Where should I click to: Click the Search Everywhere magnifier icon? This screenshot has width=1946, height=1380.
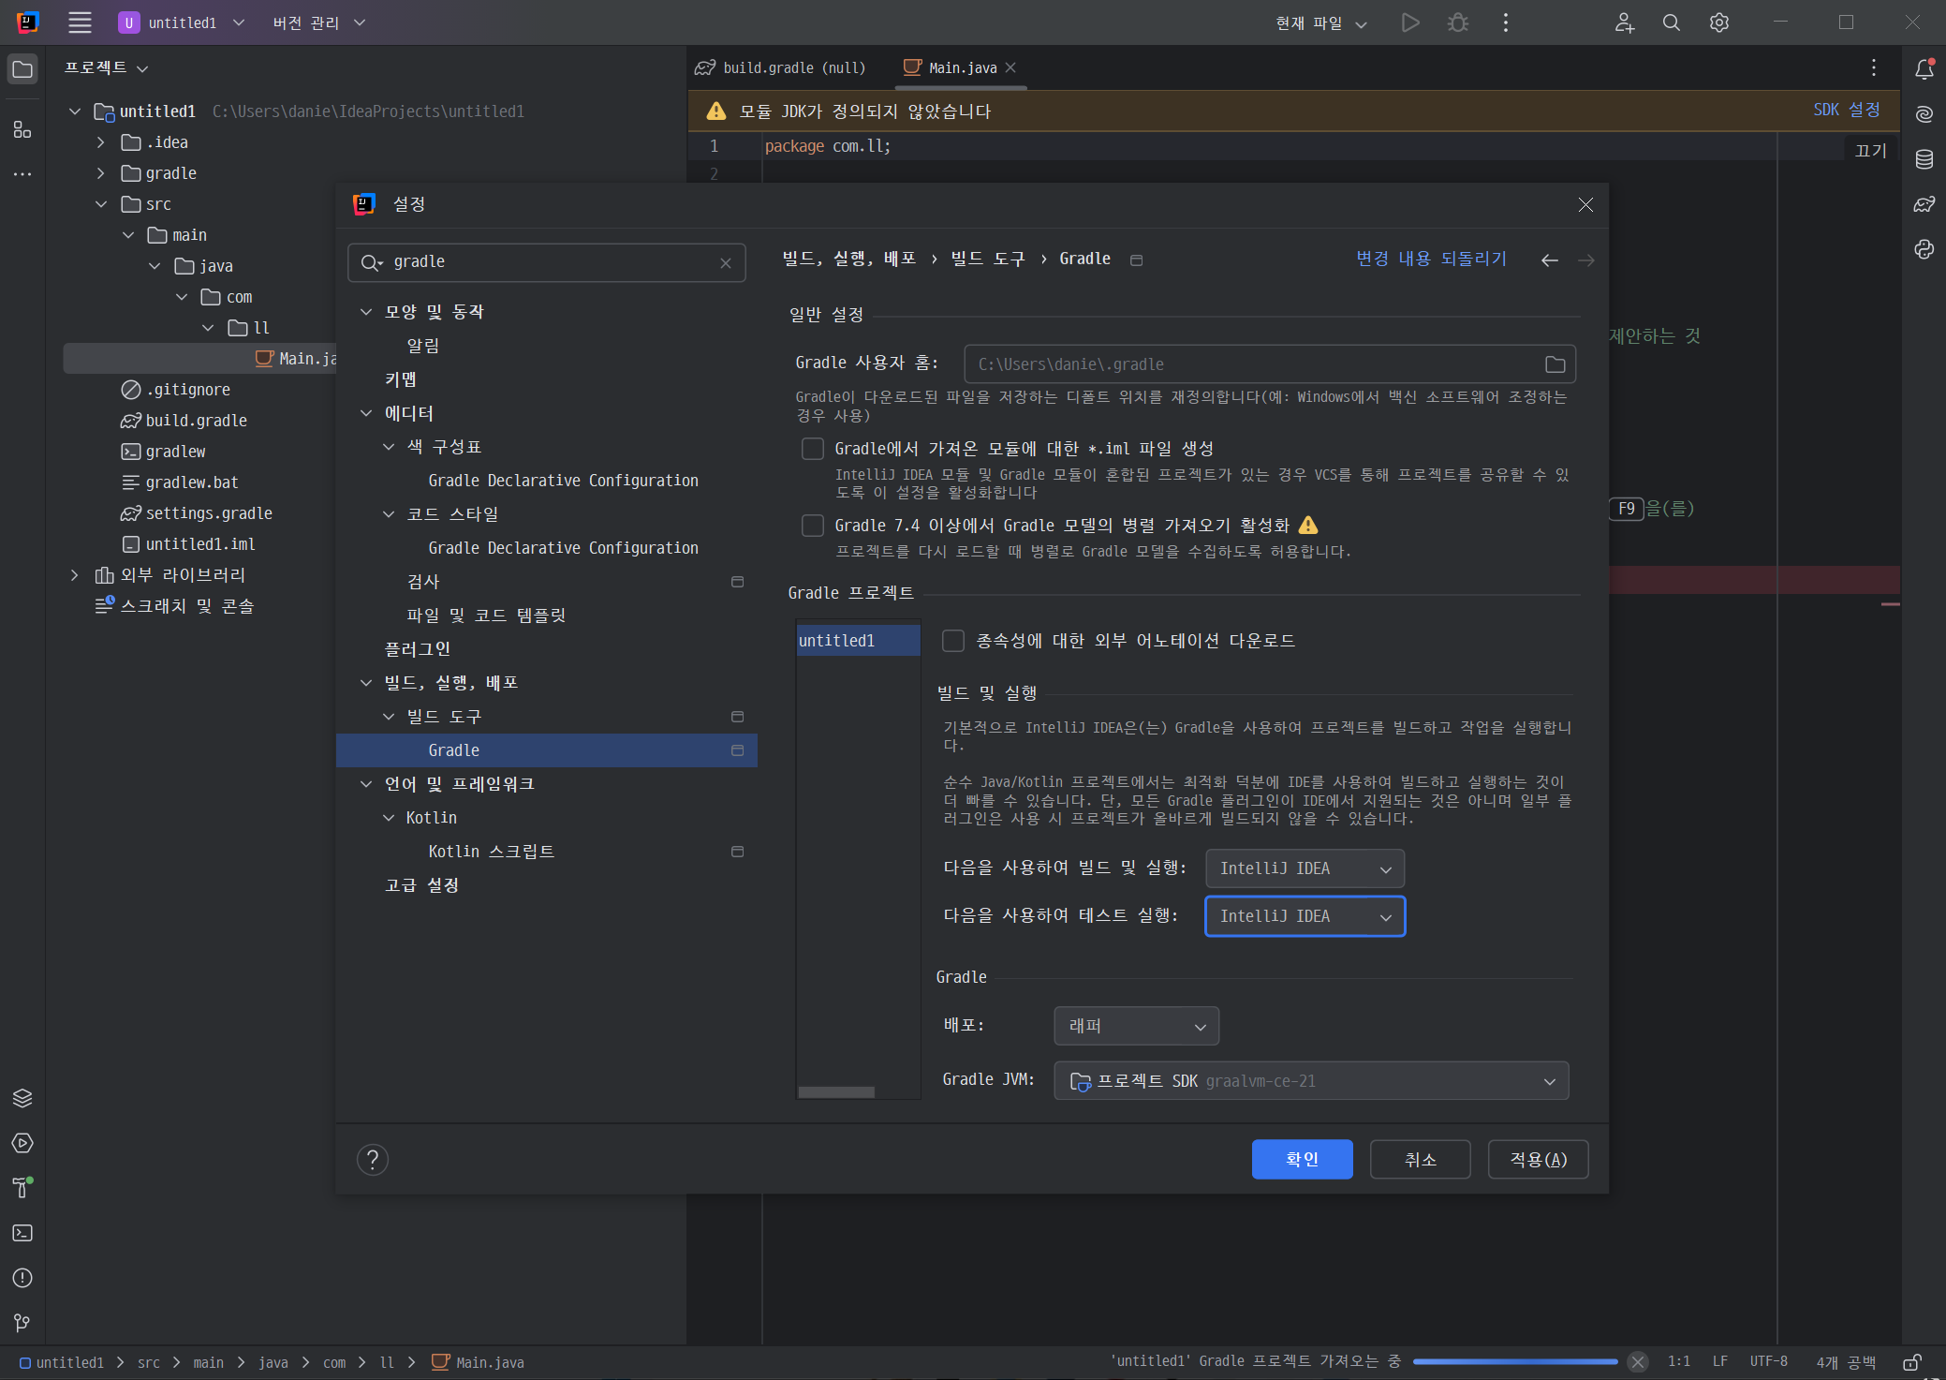click(1671, 22)
